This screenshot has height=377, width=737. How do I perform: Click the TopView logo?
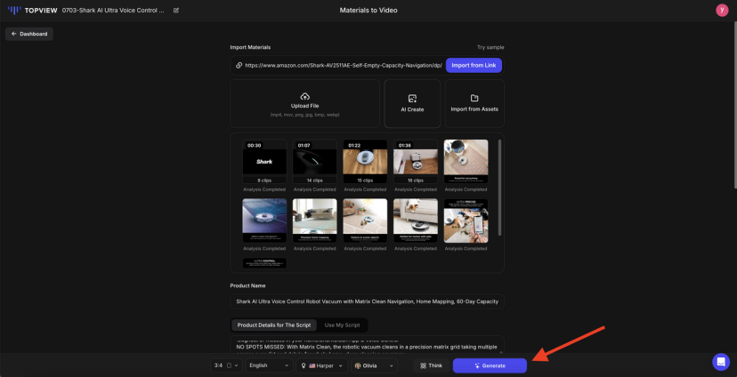click(x=32, y=10)
